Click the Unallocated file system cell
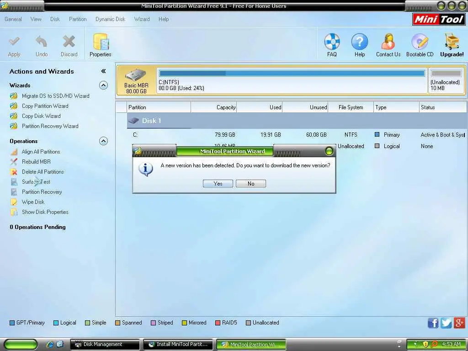 [x=351, y=146]
